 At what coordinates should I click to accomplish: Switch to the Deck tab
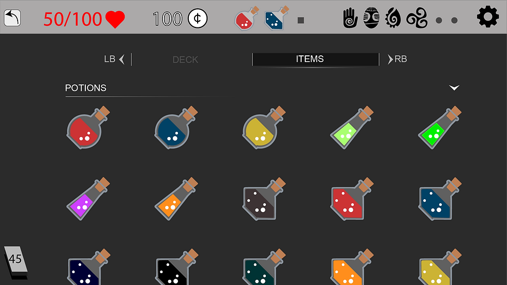coord(185,59)
